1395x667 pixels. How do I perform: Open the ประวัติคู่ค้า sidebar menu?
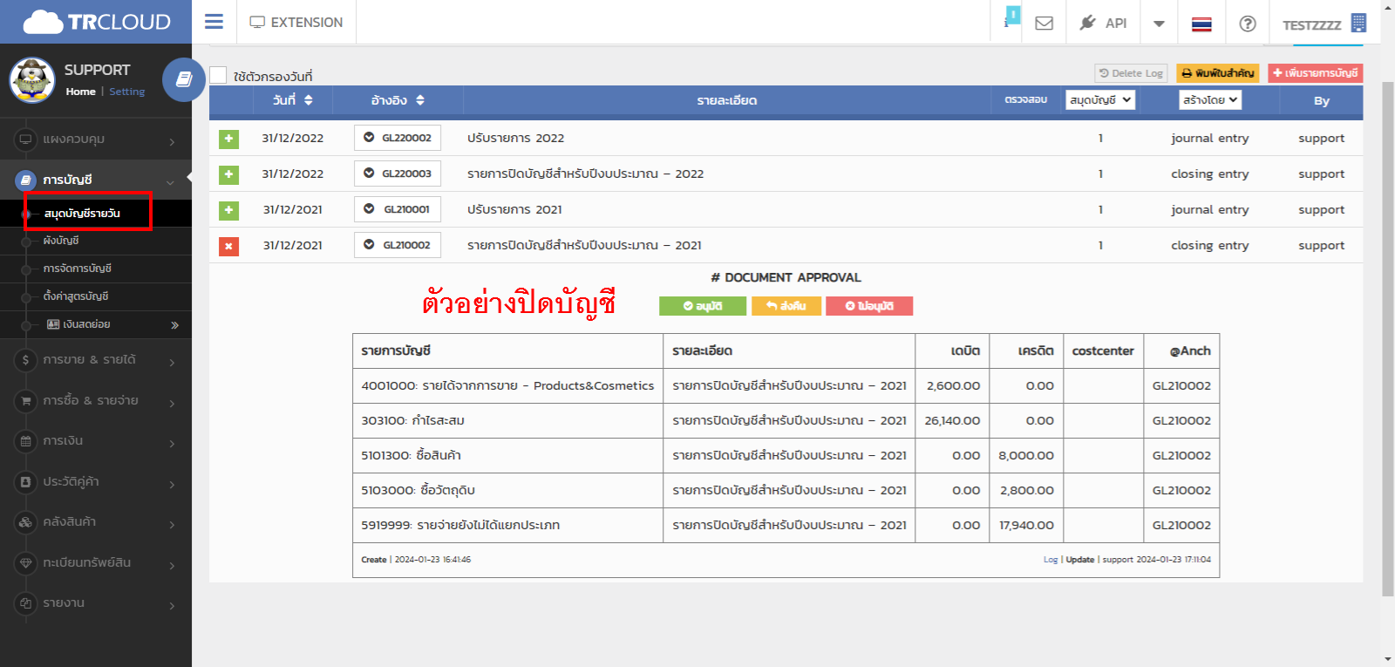[x=96, y=482]
